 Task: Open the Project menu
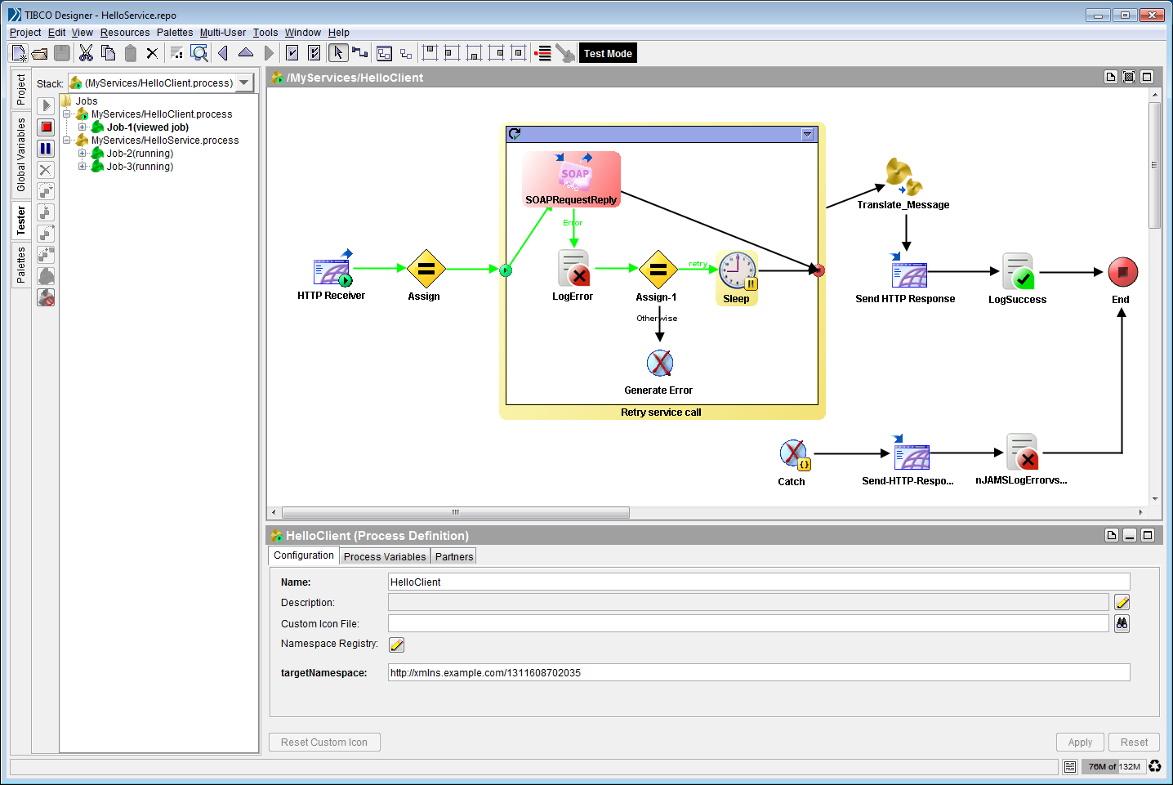click(25, 33)
